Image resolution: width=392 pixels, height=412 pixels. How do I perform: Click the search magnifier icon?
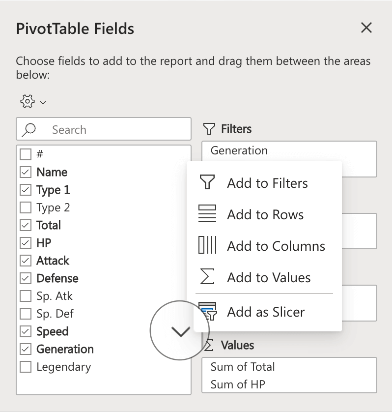(x=29, y=129)
